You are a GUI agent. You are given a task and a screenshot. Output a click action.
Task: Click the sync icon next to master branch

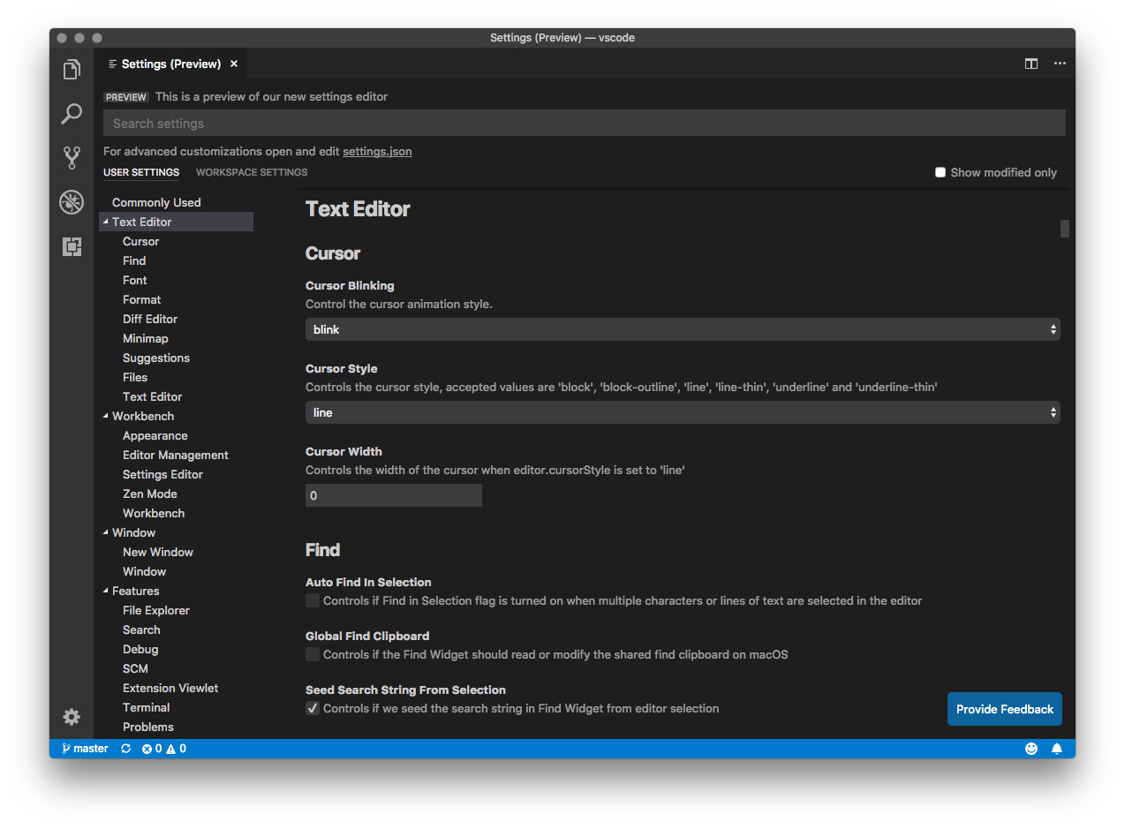pos(125,748)
